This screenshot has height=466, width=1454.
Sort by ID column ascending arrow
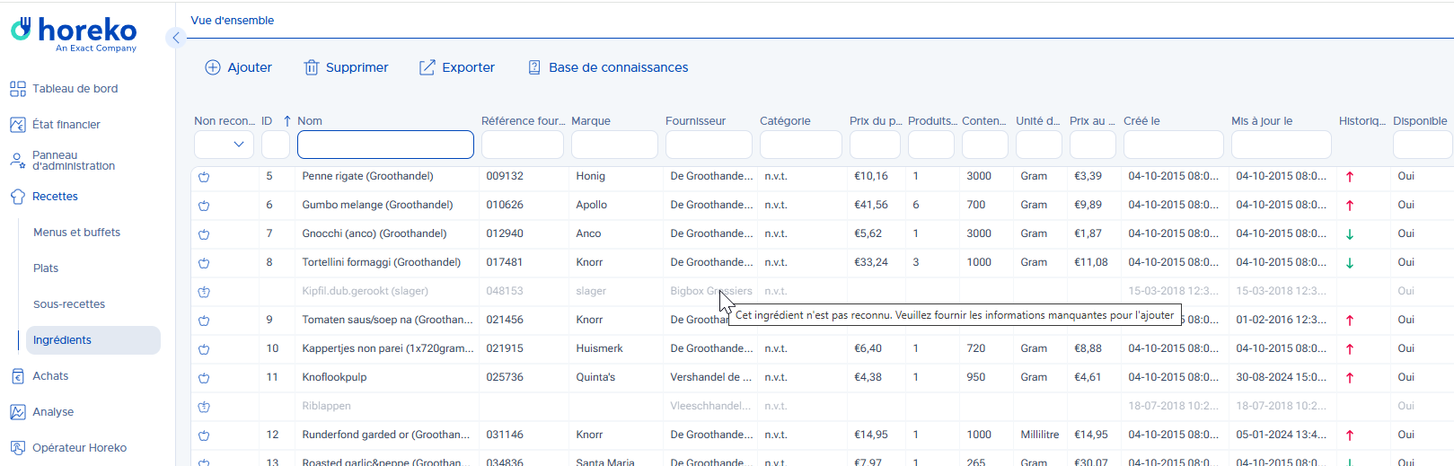(287, 121)
